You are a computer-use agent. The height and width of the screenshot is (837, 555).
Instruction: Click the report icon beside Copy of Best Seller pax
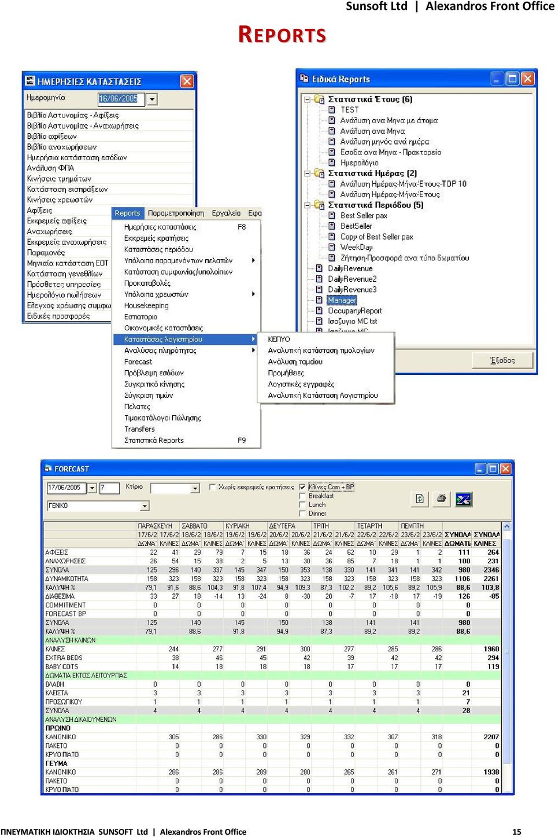tap(332, 237)
